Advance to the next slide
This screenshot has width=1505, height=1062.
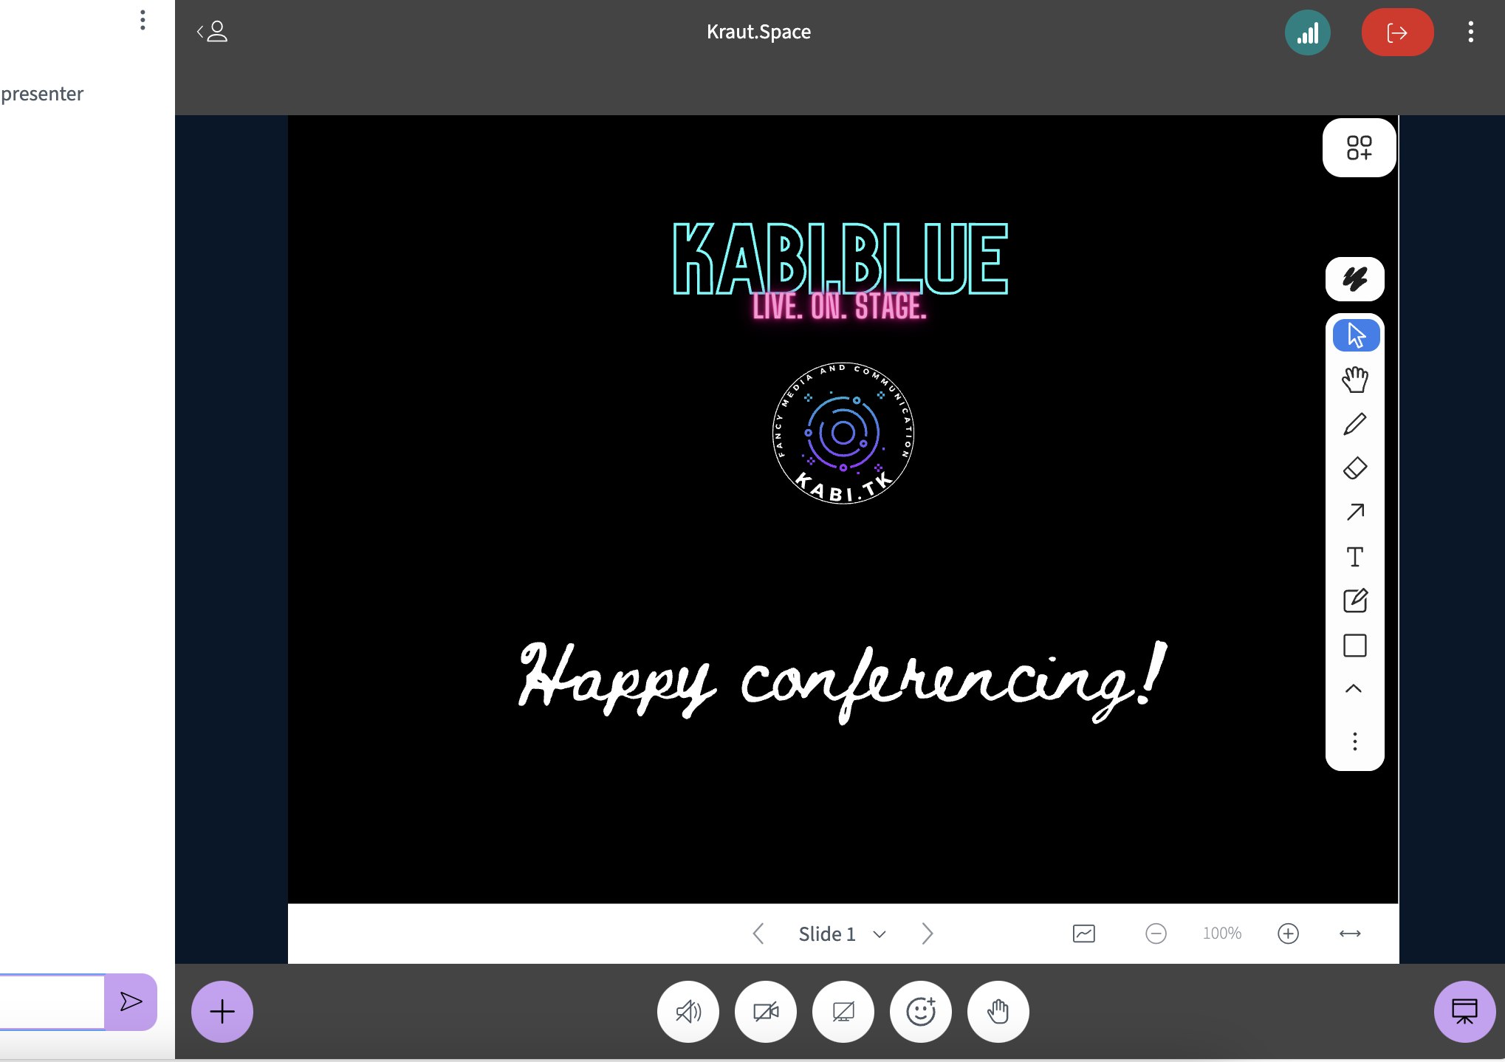coord(927,933)
